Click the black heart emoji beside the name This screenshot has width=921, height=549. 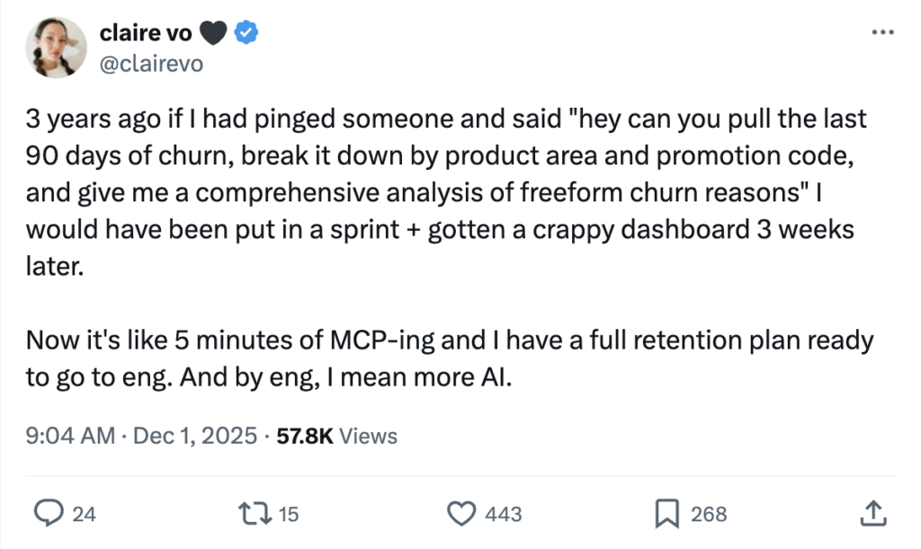(214, 33)
